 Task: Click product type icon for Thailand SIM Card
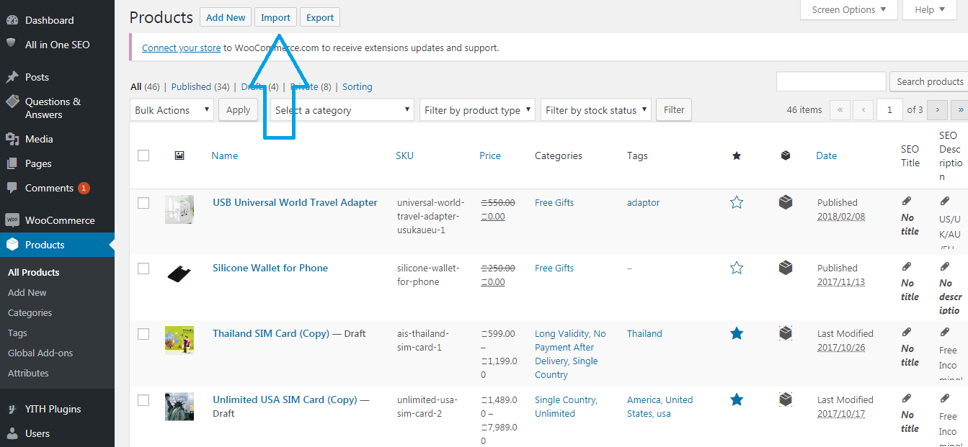click(786, 334)
